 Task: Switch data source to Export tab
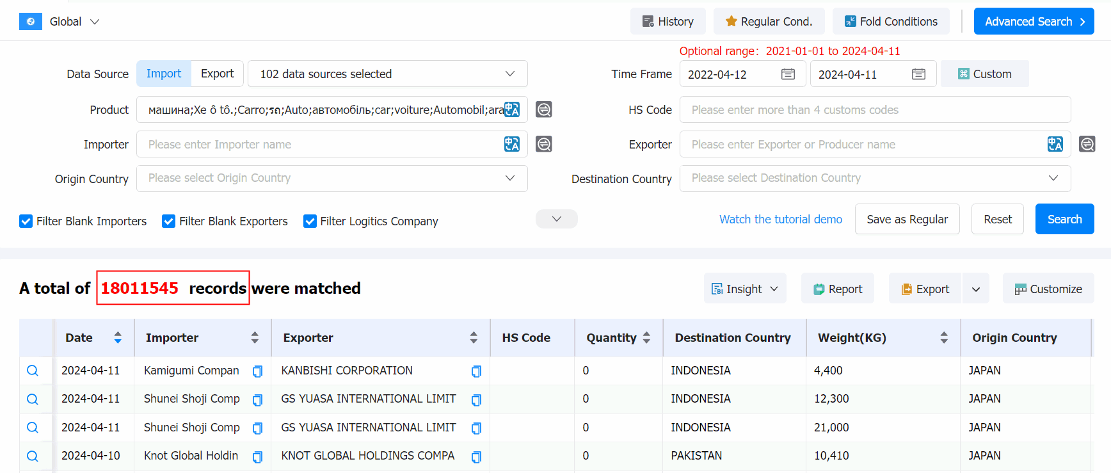[x=217, y=74]
